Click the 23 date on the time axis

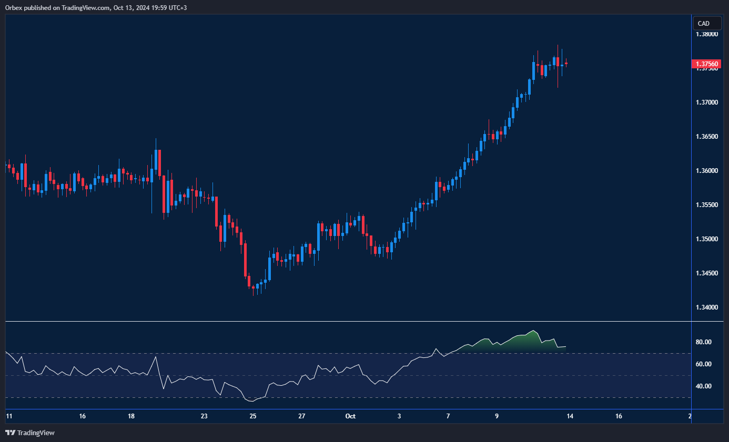pos(204,416)
